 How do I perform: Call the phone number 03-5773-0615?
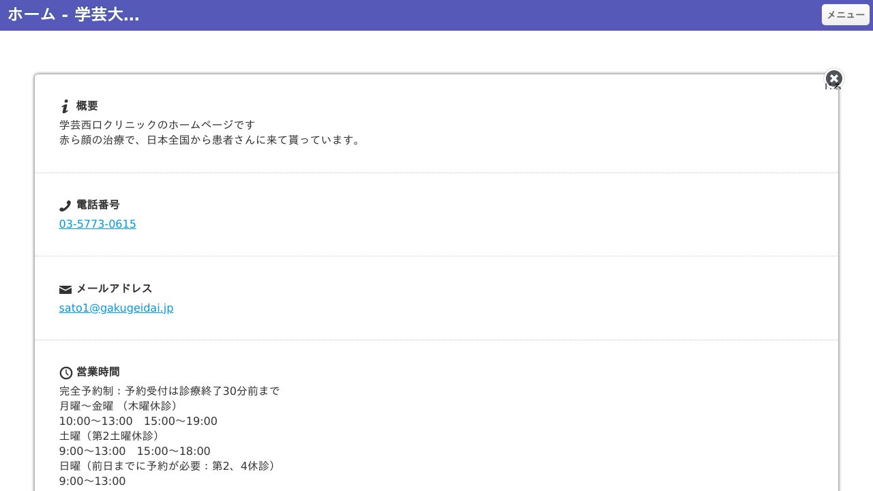coord(98,224)
